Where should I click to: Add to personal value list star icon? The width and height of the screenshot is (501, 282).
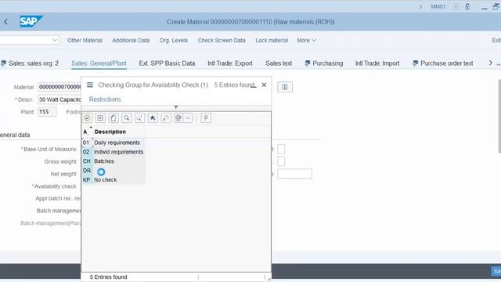pyautogui.click(x=153, y=118)
